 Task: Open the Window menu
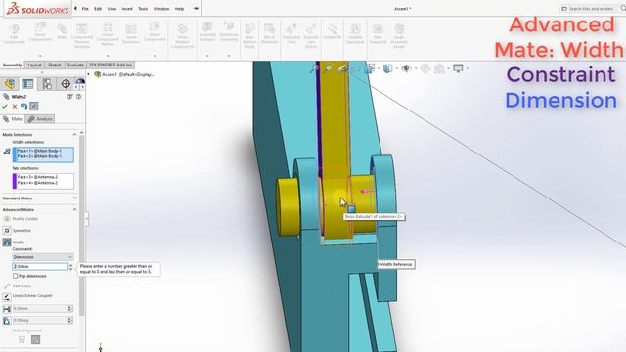pyautogui.click(x=161, y=9)
